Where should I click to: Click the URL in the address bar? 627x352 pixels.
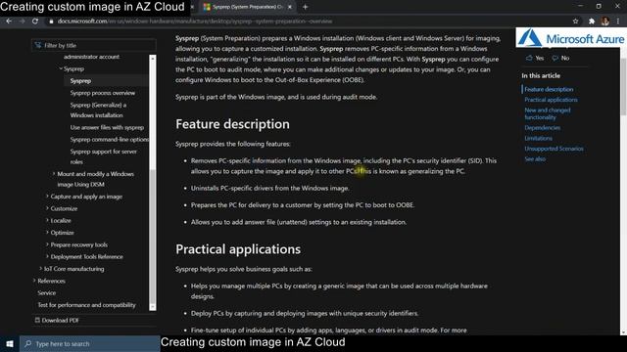(x=195, y=22)
